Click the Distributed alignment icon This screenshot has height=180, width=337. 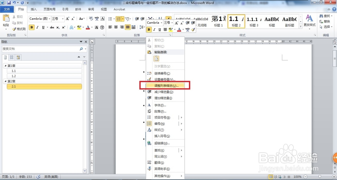click(133, 27)
